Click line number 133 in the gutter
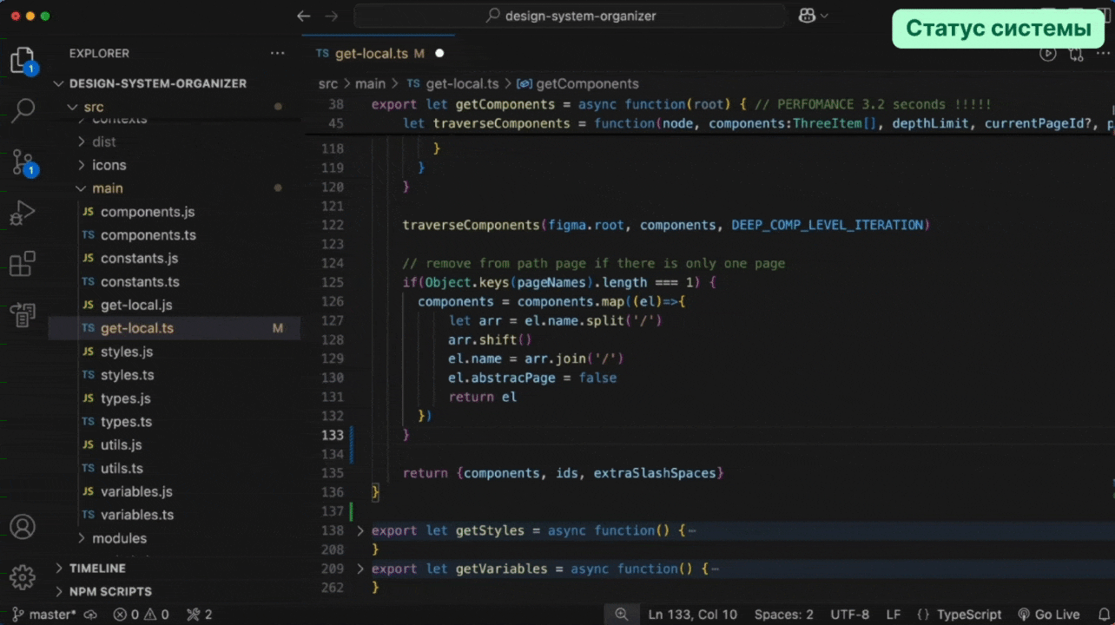 tap(333, 435)
